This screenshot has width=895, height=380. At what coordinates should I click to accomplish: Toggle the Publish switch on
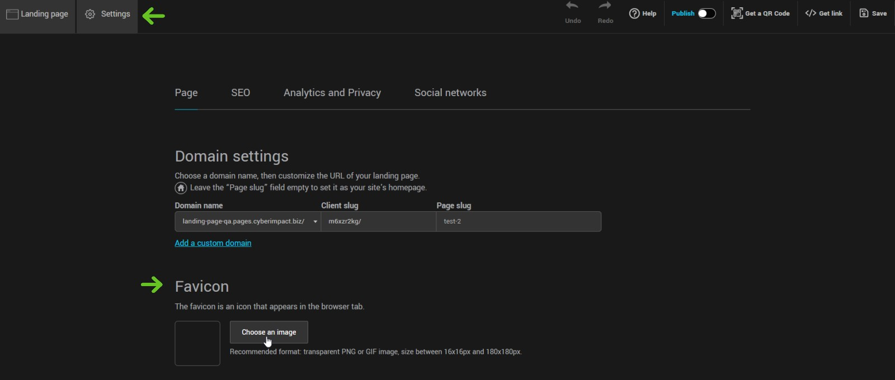pos(706,13)
